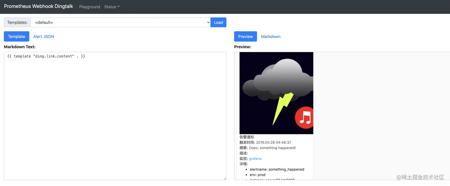Click the 'env: prod' list item

tap(257, 175)
